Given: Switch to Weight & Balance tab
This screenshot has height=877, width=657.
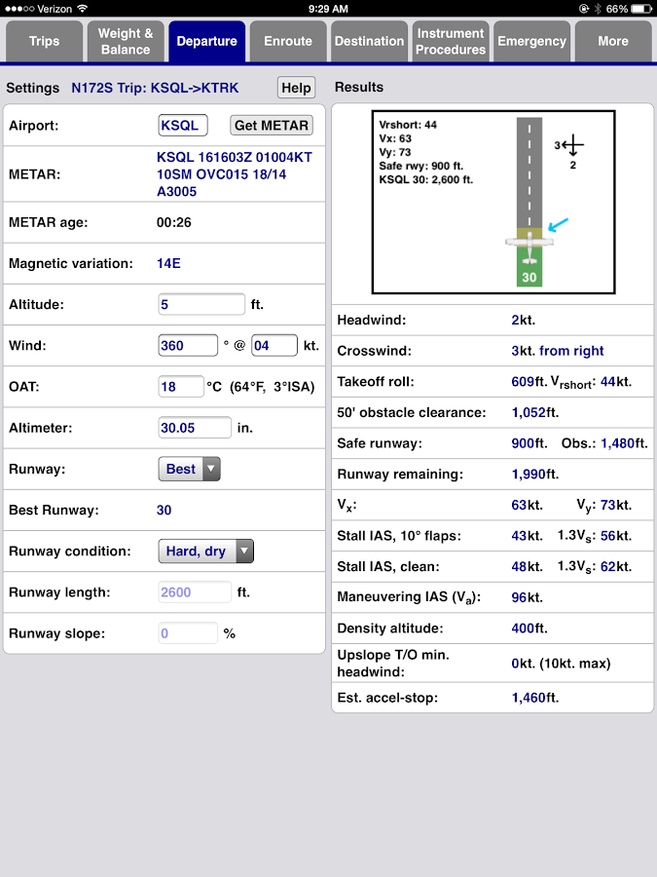Looking at the screenshot, I should 126,41.
